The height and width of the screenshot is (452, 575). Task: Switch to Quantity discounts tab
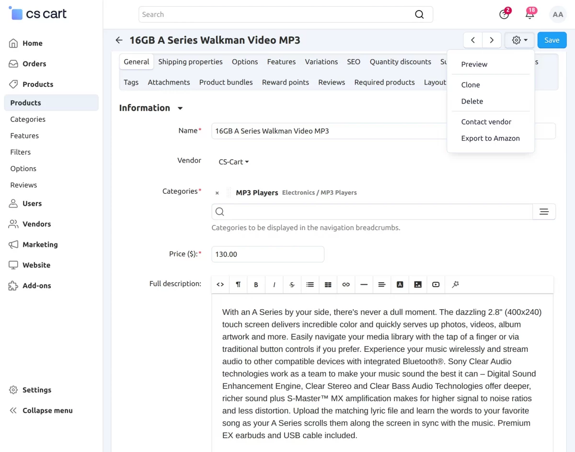(x=401, y=62)
